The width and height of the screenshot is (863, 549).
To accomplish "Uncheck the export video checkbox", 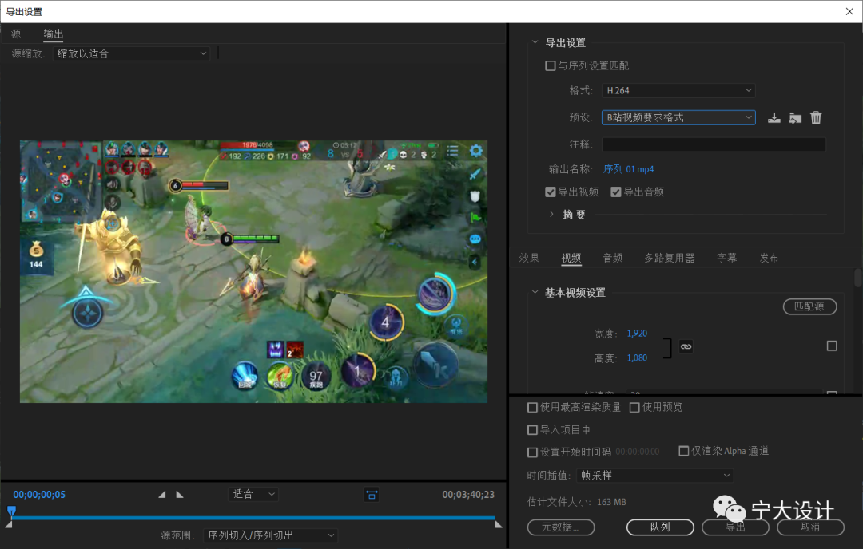I will (x=550, y=192).
